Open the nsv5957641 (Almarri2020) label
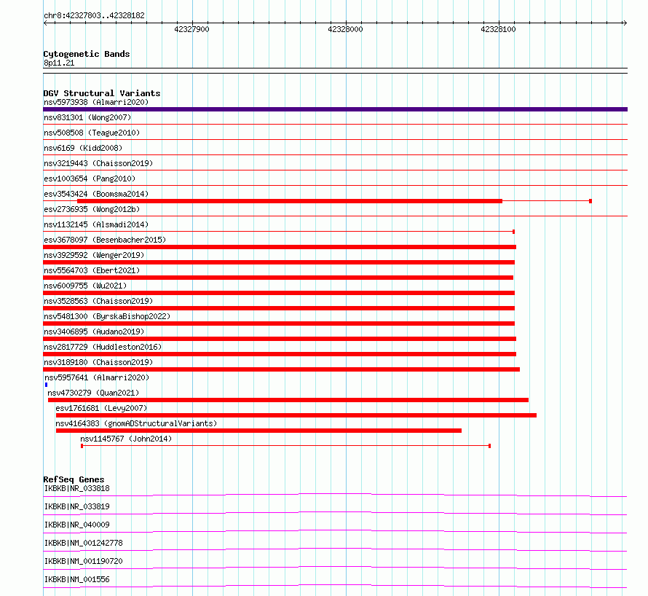The width and height of the screenshot is (648, 596). coord(97,377)
